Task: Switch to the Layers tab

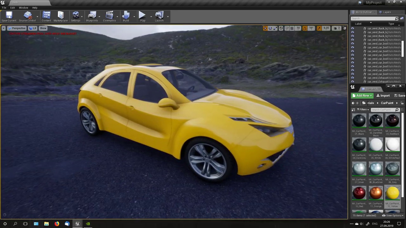Action: click(x=387, y=12)
